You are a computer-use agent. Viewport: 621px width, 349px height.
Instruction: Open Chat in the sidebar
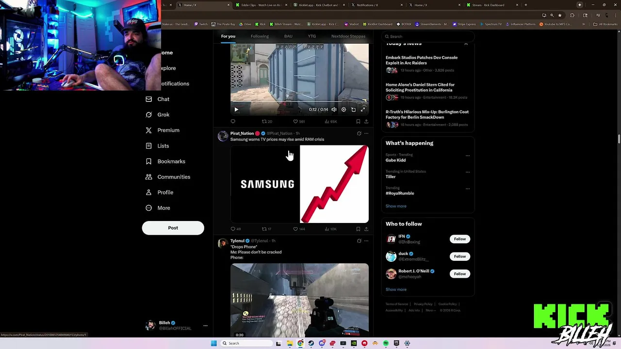[158, 99]
